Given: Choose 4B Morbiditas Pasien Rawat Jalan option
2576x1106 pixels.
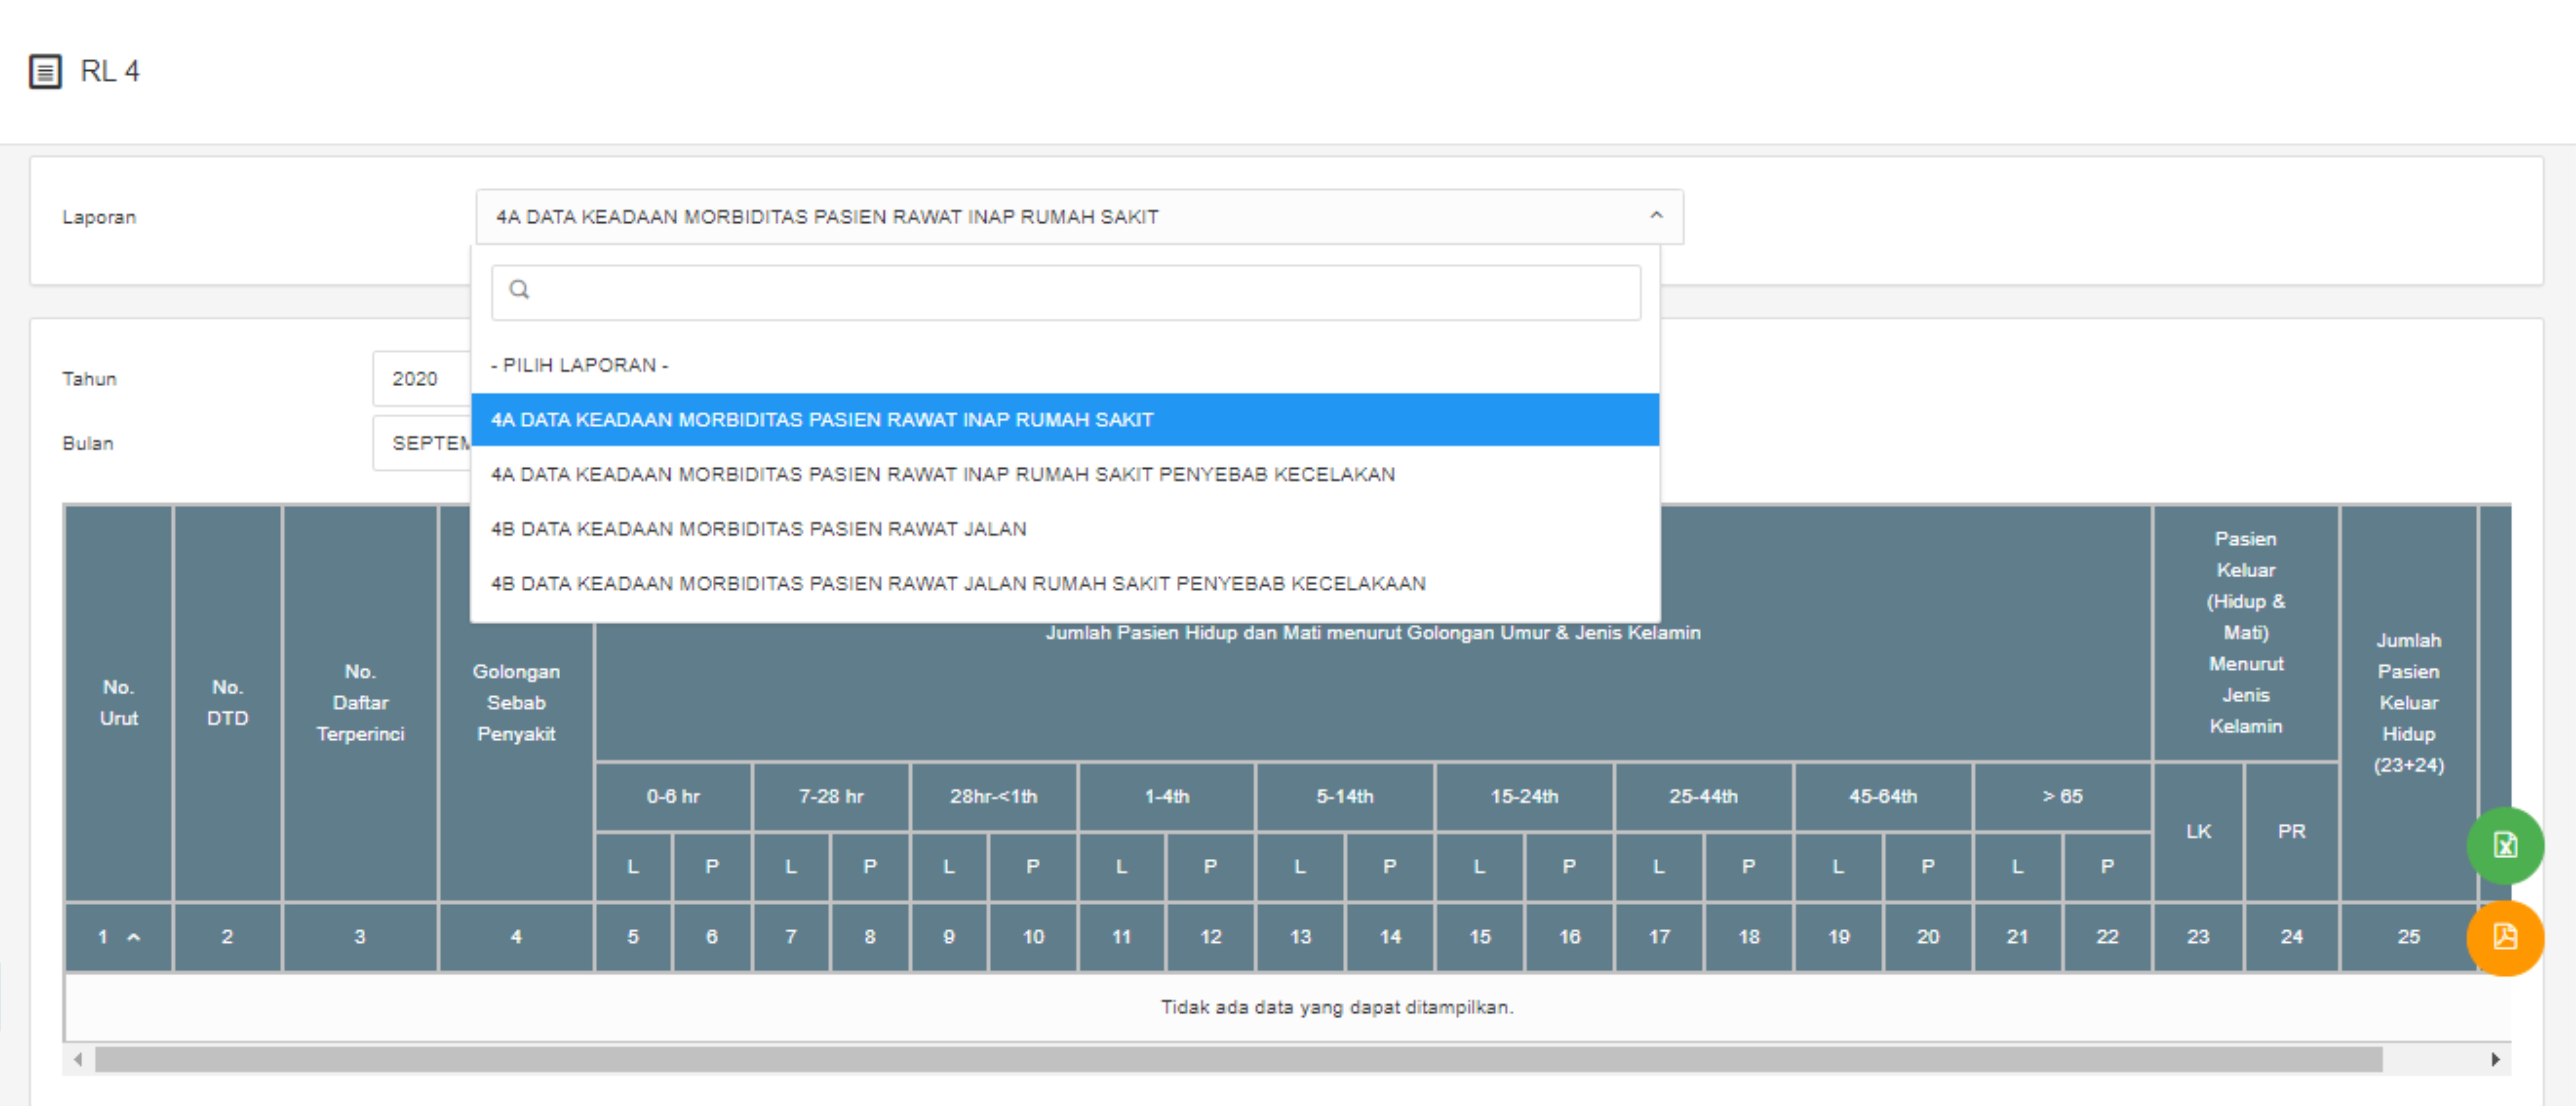Looking at the screenshot, I should click(758, 530).
